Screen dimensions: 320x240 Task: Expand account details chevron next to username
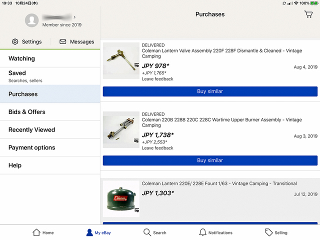pyautogui.click(x=74, y=17)
